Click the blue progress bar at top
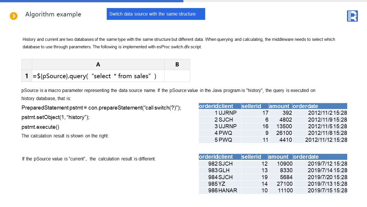The height and width of the screenshot is (207, 367). click(x=92, y=1)
